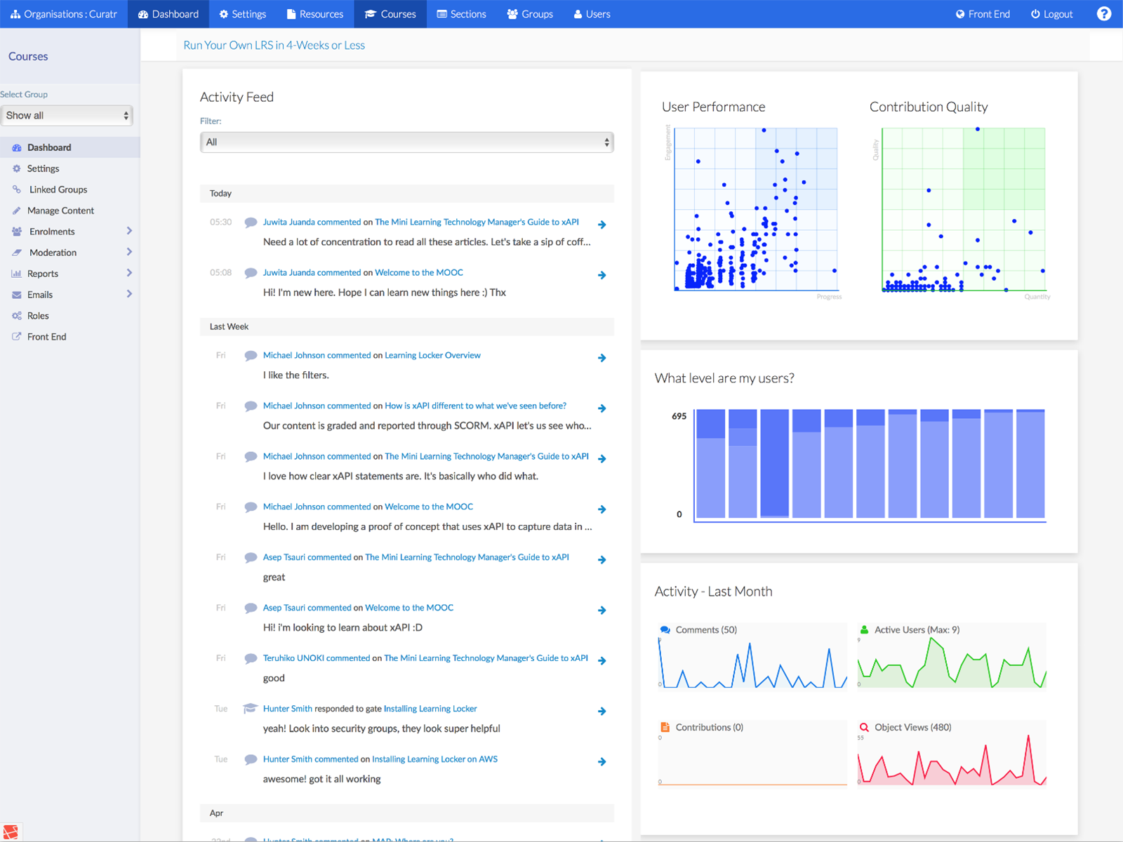This screenshot has height=842, width=1123.
Task: Go to the Sections tab
Action: [461, 14]
